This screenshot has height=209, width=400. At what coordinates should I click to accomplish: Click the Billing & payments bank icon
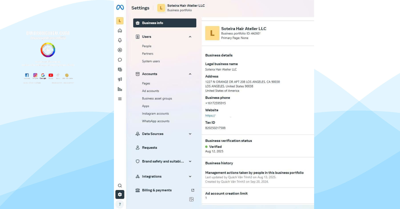pyautogui.click(x=138, y=190)
